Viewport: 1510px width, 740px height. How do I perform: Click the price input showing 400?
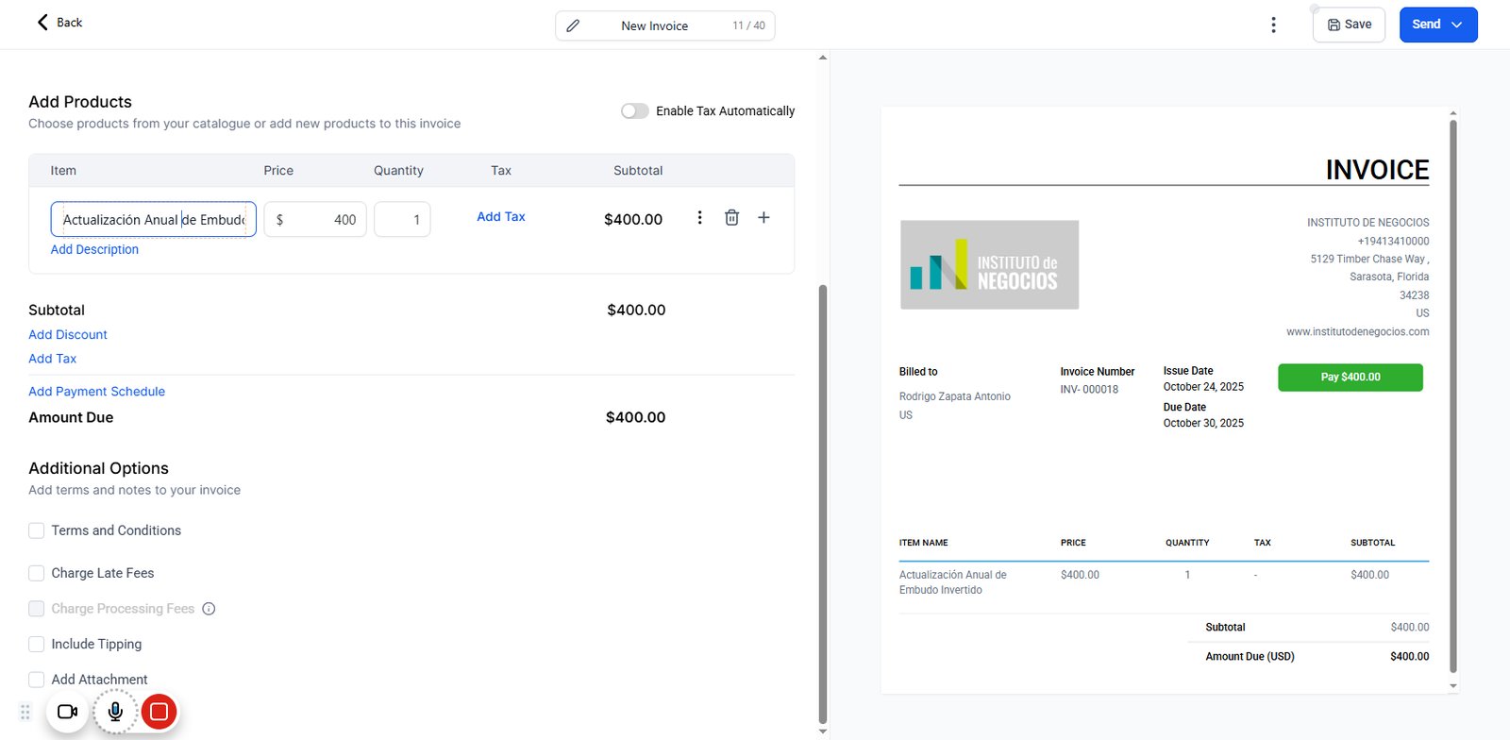315,219
